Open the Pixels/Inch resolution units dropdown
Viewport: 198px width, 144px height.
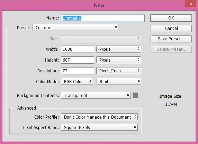[x=119, y=71]
